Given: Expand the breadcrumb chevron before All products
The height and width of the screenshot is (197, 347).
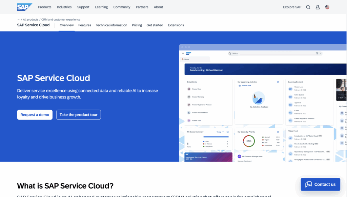Looking at the screenshot, I should pos(18,20).
